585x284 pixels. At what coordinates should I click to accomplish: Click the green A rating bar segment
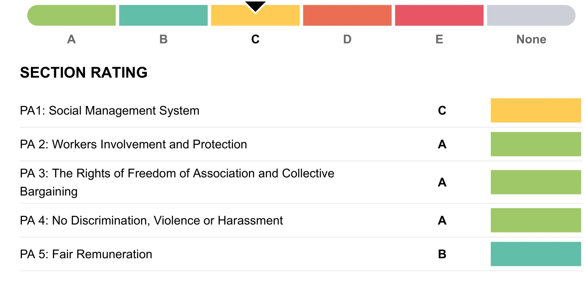(x=72, y=15)
